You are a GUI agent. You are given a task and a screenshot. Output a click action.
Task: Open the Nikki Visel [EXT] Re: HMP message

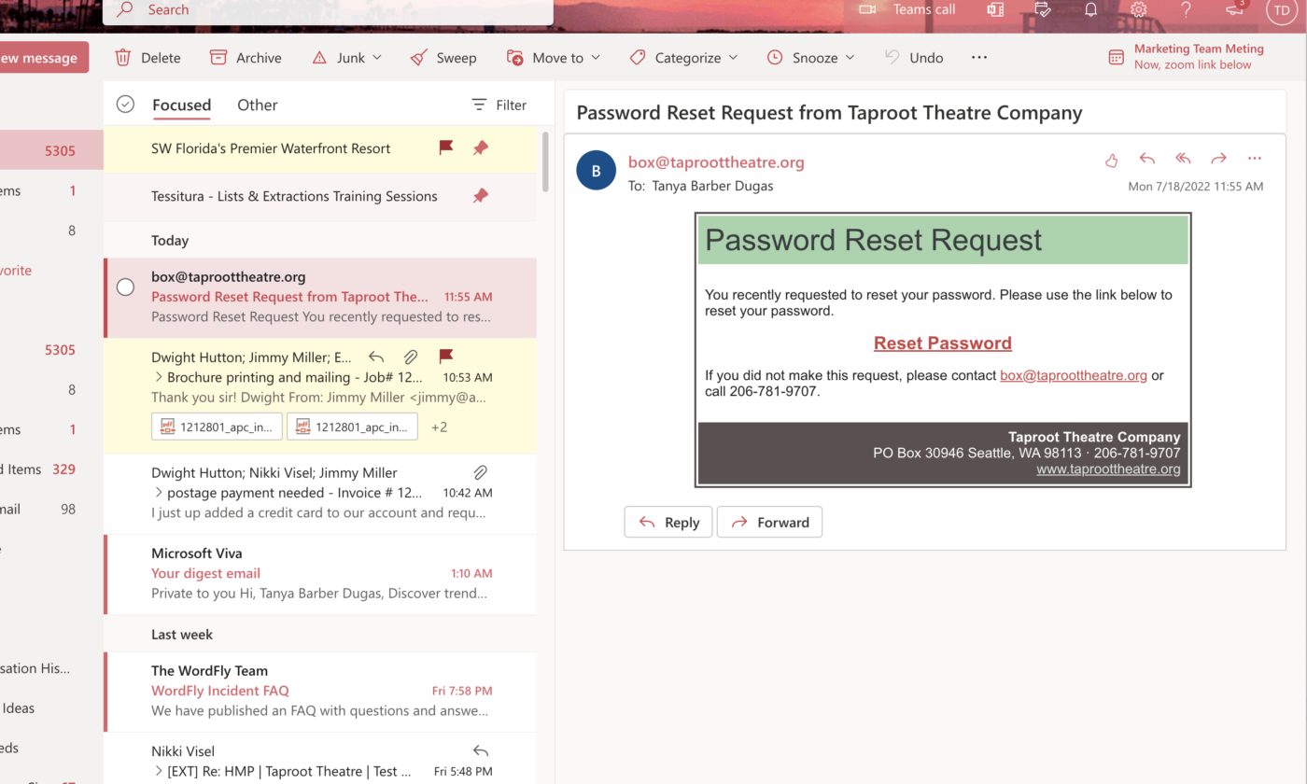point(320,761)
